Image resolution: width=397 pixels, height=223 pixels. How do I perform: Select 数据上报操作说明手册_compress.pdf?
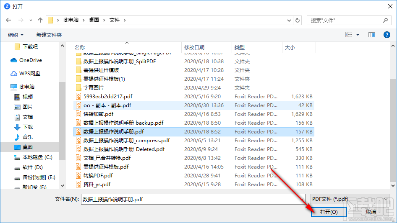[x=126, y=141]
